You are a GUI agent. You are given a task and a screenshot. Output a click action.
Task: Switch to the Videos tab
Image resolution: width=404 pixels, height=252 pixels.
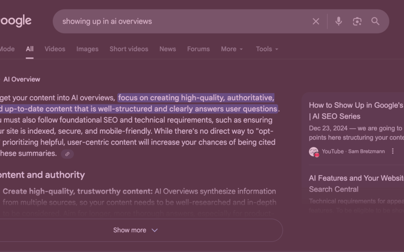(55, 49)
